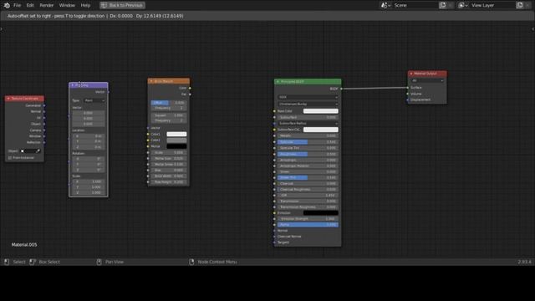535x301 pixels.
Task: Click the Camera output socket
Action: coord(44,130)
